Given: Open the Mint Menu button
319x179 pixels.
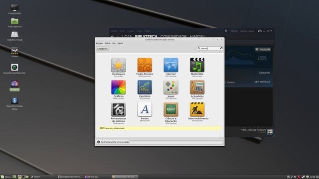Looking at the screenshot, I should [5, 177].
